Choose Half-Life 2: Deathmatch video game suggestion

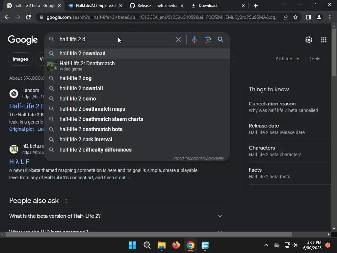click(137, 66)
